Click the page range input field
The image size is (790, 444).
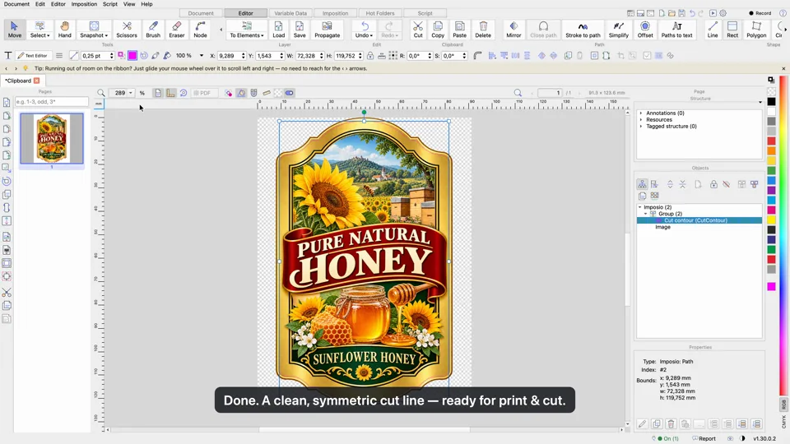(51, 102)
